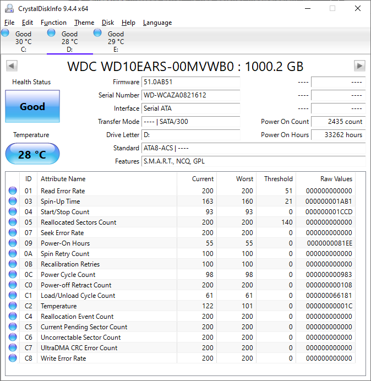Click status orb for Current Pending Sector Count
This screenshot has height=381, width=371.
coord(13,326)
